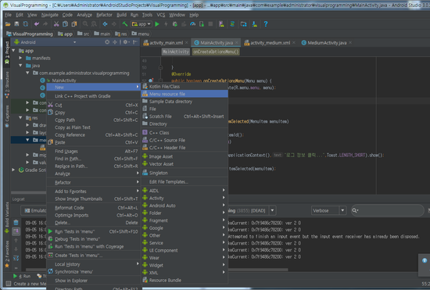Collapse the res folder tree node

coord(20,117)
